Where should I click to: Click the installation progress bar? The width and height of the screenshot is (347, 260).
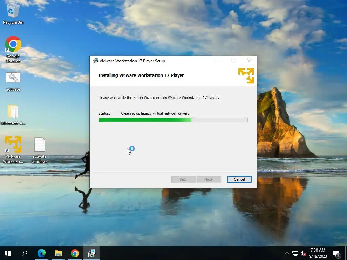[x=173, y=120]
